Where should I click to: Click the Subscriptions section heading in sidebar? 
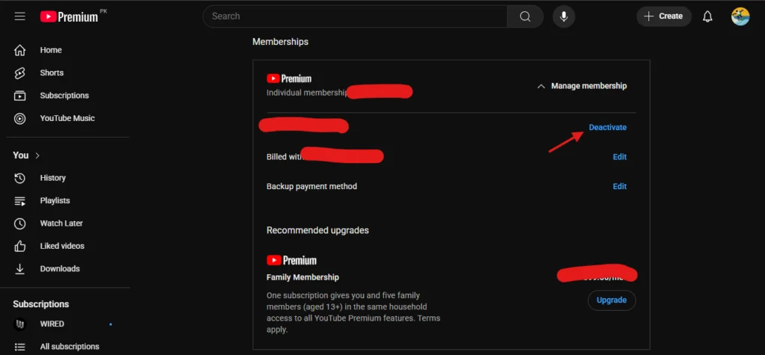[41, 304]
